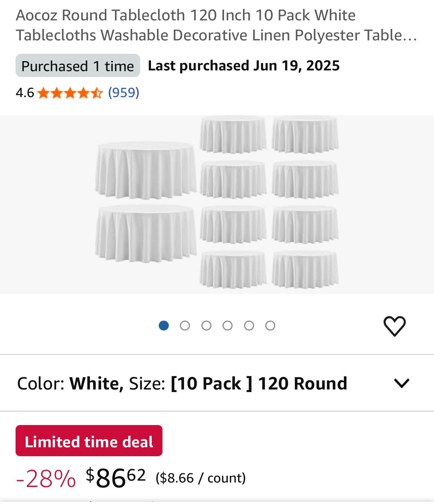
Task: Open the tablecloth product main image
Action: [x=217, y=204]
